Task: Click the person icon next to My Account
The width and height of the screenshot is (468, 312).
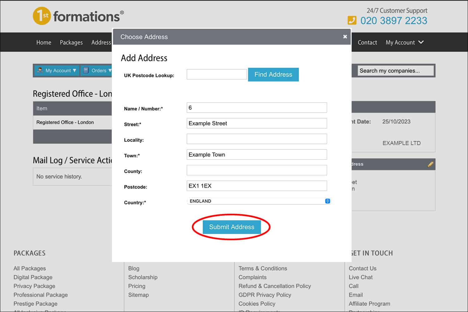Action: pos(40,70)
